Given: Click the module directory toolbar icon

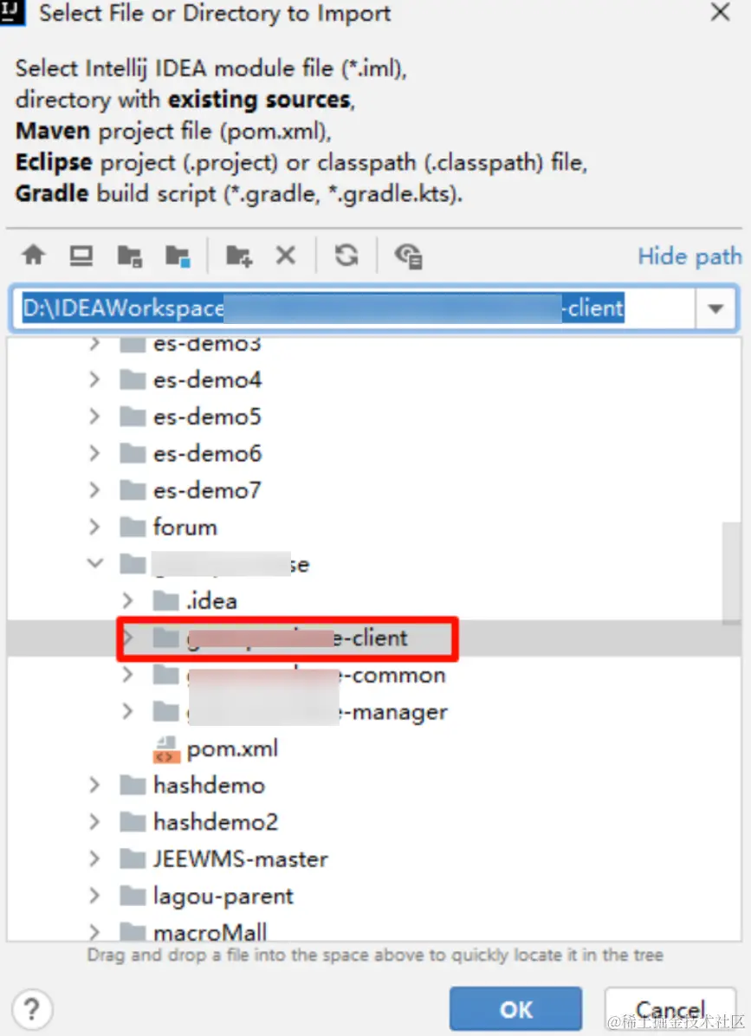Looking at the screenshot, I should point(178,256).
